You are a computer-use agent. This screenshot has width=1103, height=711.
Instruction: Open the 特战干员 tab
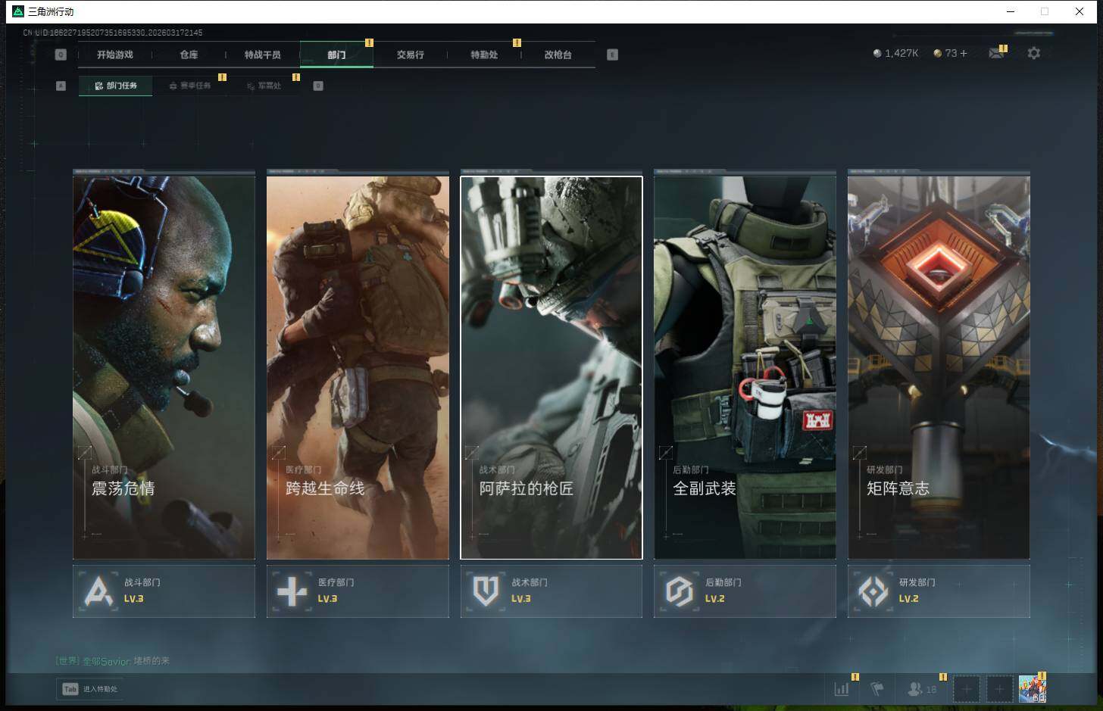coord(262,55)
